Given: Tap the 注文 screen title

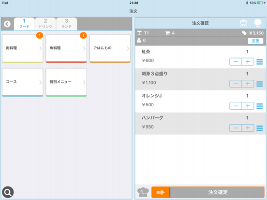Looking at the screenshot, I should coord(133,11).
